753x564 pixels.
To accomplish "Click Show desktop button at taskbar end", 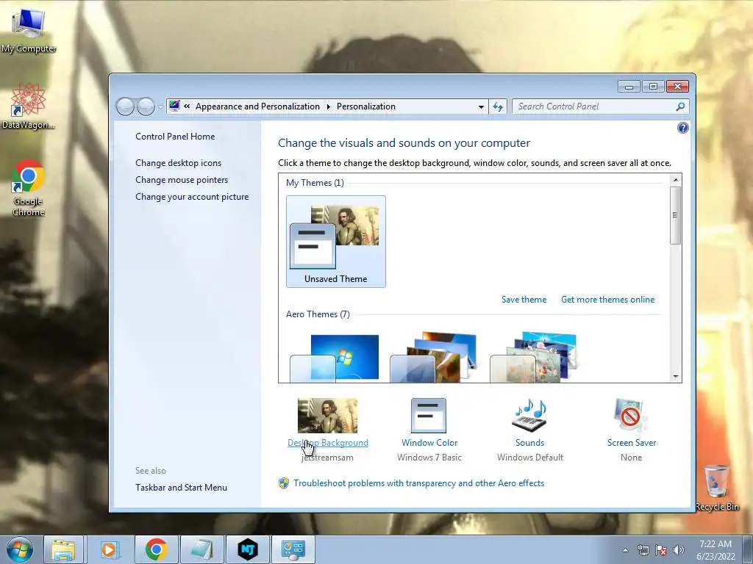I will point(747,549).
